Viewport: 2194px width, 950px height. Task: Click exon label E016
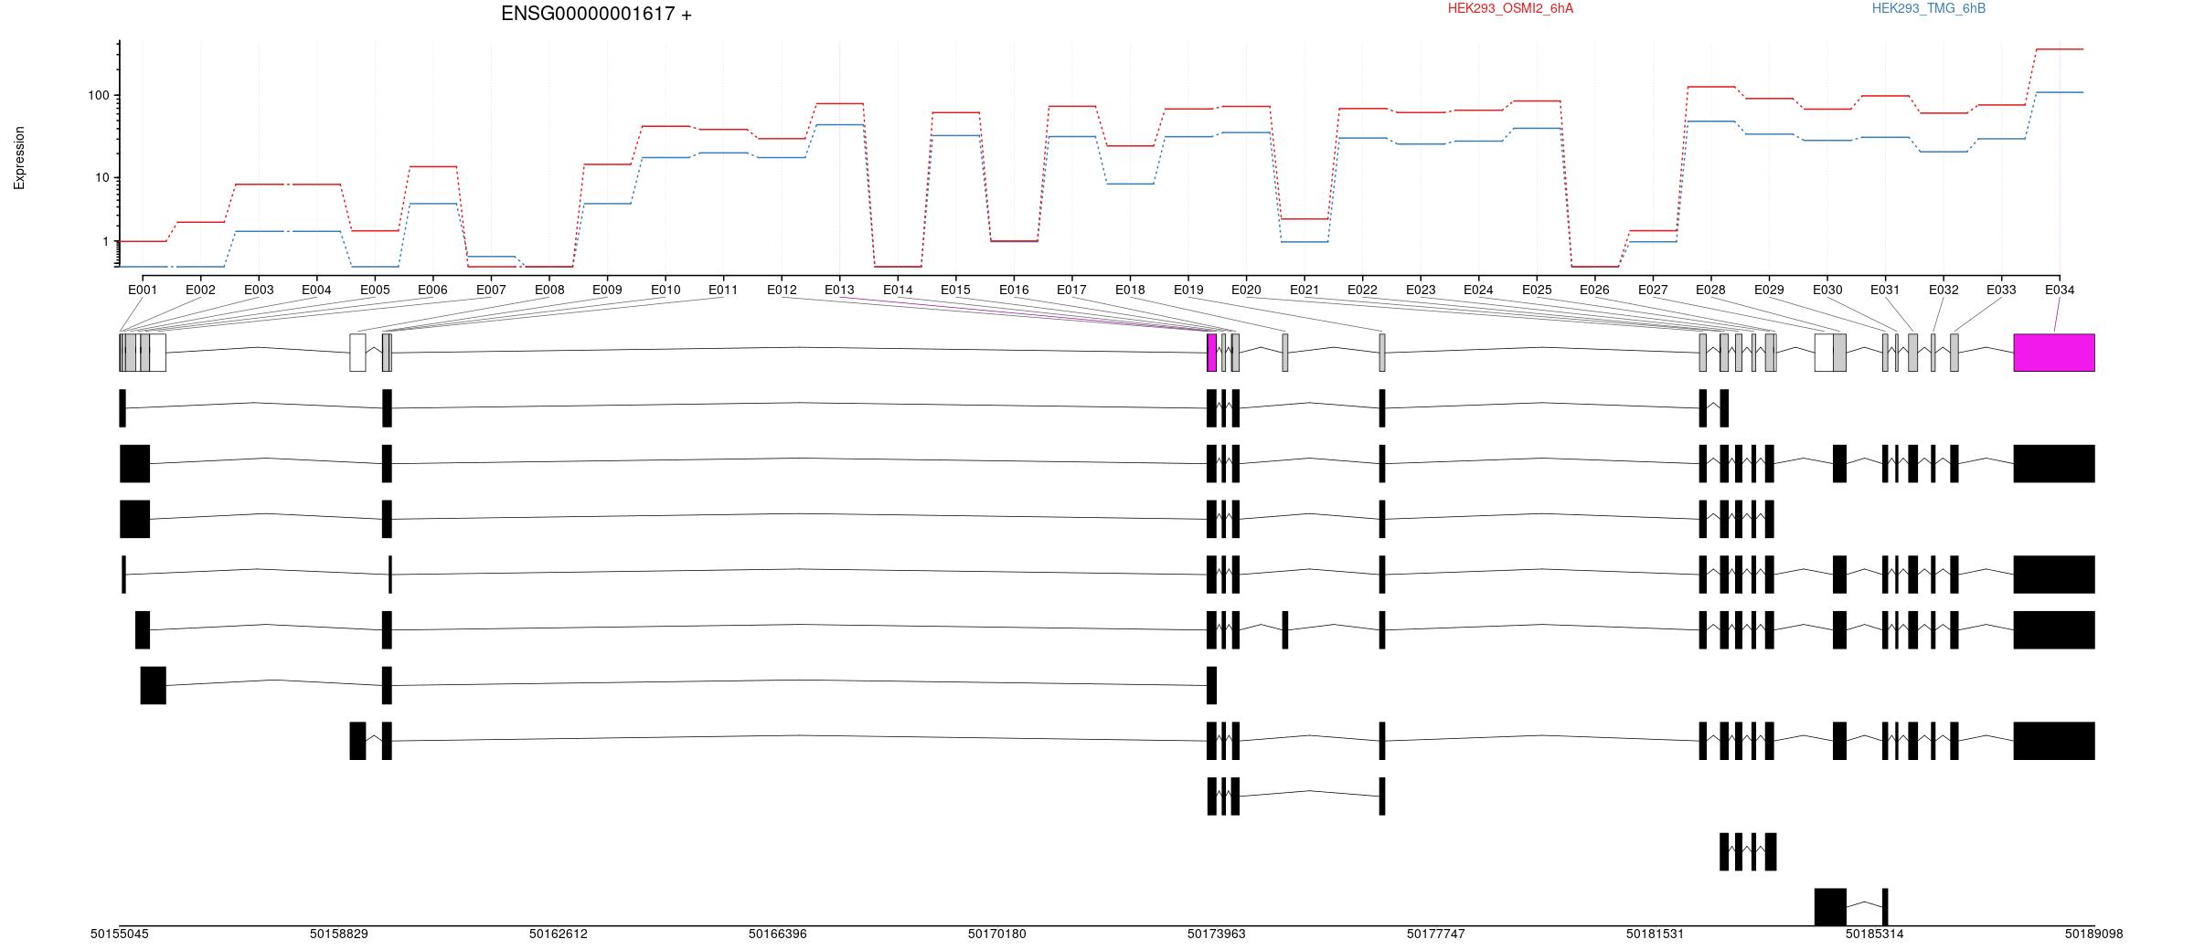(1014, 290)
